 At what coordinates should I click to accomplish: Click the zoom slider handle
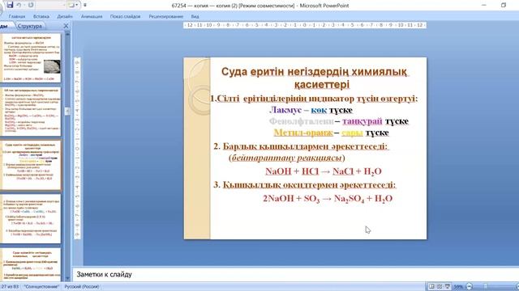pyautogui.click(x=486, y=286)
